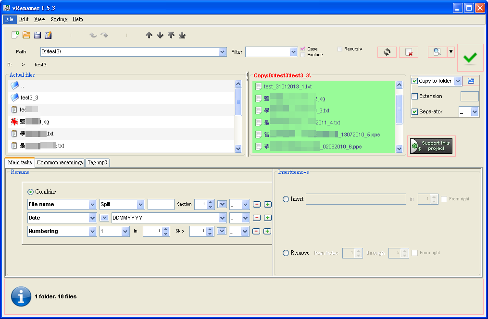Enable the Extension checkbox
Viewport: 488px width, 319px height.
[x=414, y=97]
